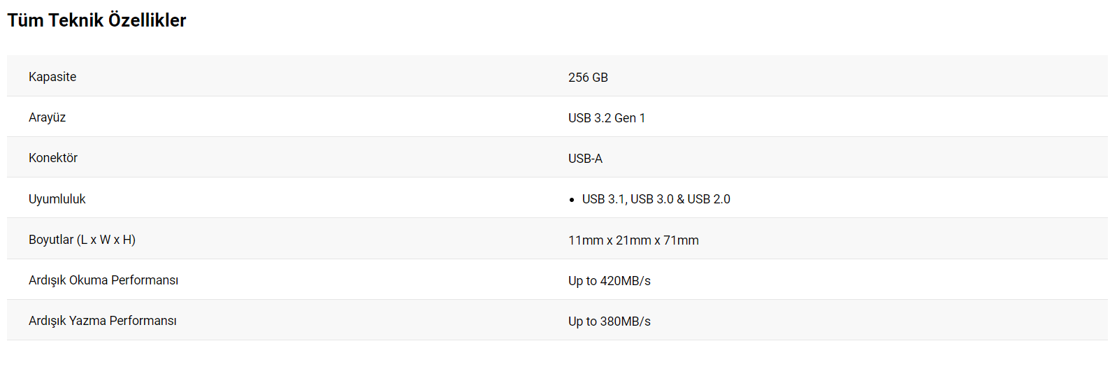Select the Kapasite label
1117x369 pixels.
pos(52,77)
